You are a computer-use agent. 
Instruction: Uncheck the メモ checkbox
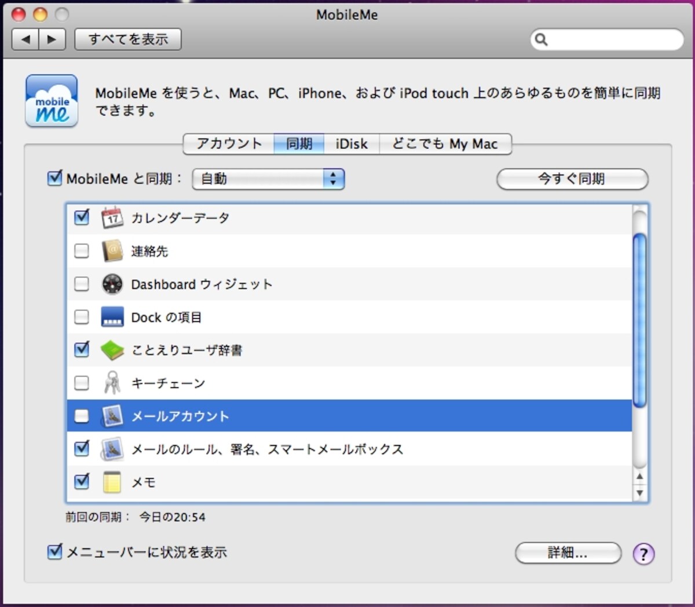(82, 481)
